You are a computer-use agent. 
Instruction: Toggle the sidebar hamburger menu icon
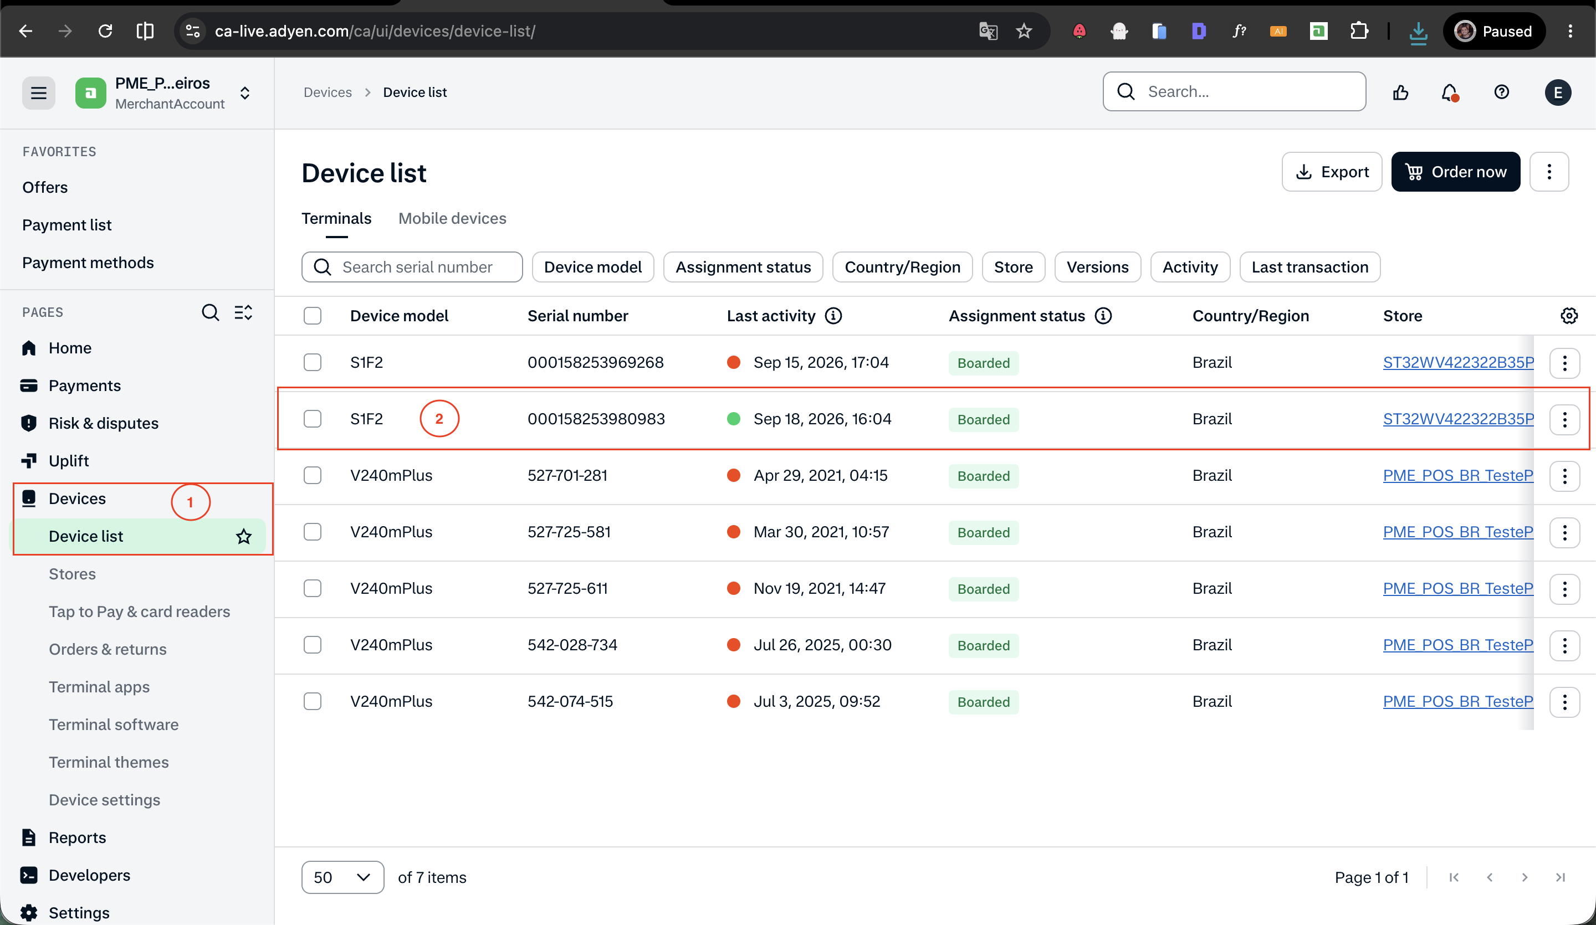click(39, 93)
